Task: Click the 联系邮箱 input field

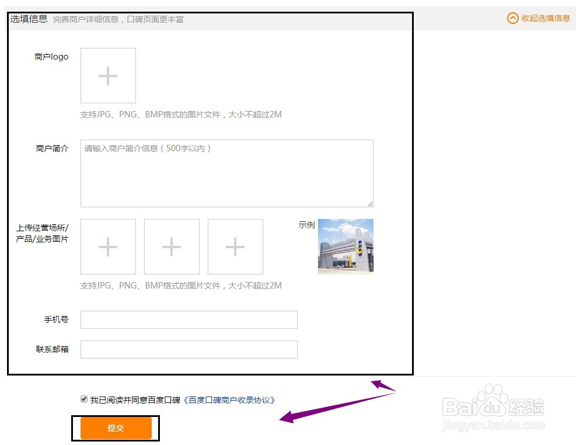Action: [189, 349]
